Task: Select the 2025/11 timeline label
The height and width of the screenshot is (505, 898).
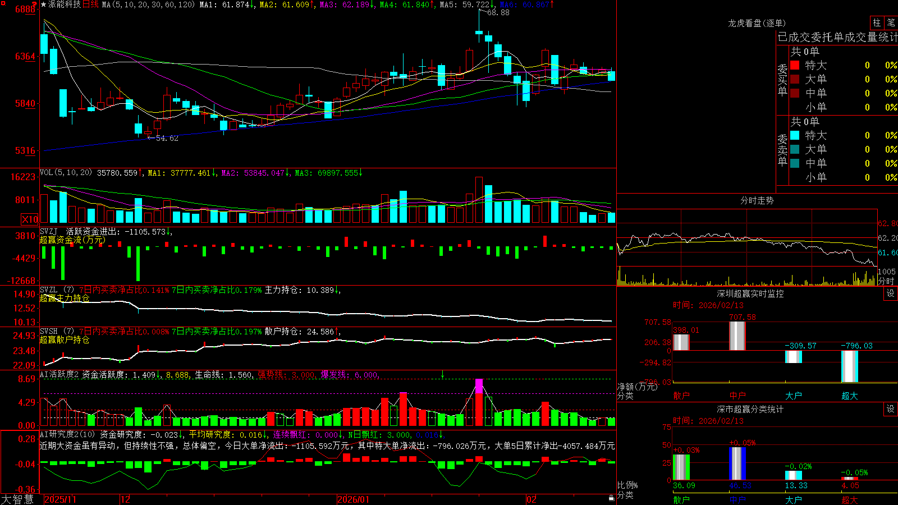Action: (60, 499)
